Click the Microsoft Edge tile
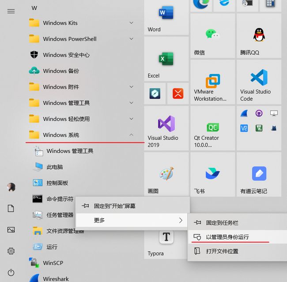This screenshot has width=287, height=282. tap(201, 5)
